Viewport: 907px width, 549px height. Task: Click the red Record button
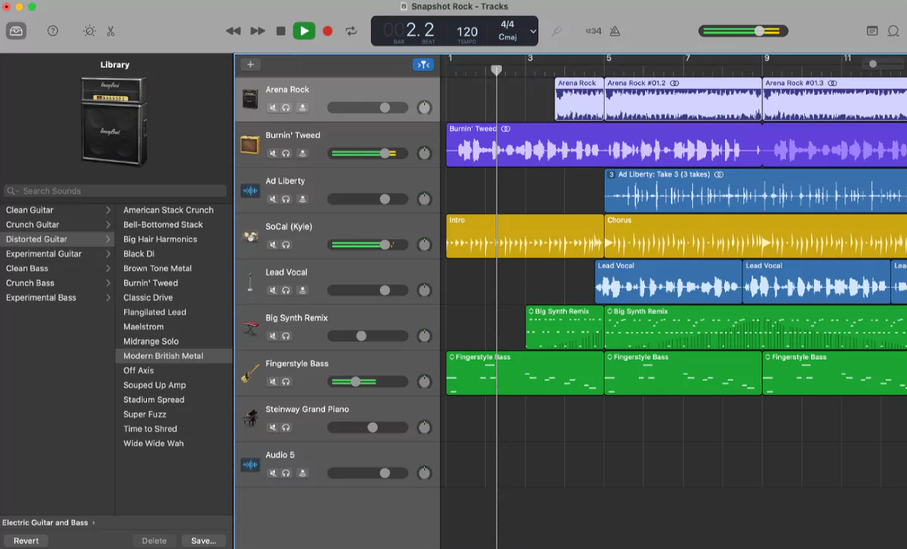tap(327, 30)
